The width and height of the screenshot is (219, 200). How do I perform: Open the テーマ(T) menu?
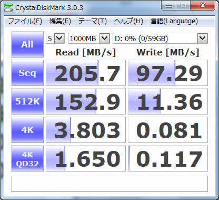click(x=92, y=21)
